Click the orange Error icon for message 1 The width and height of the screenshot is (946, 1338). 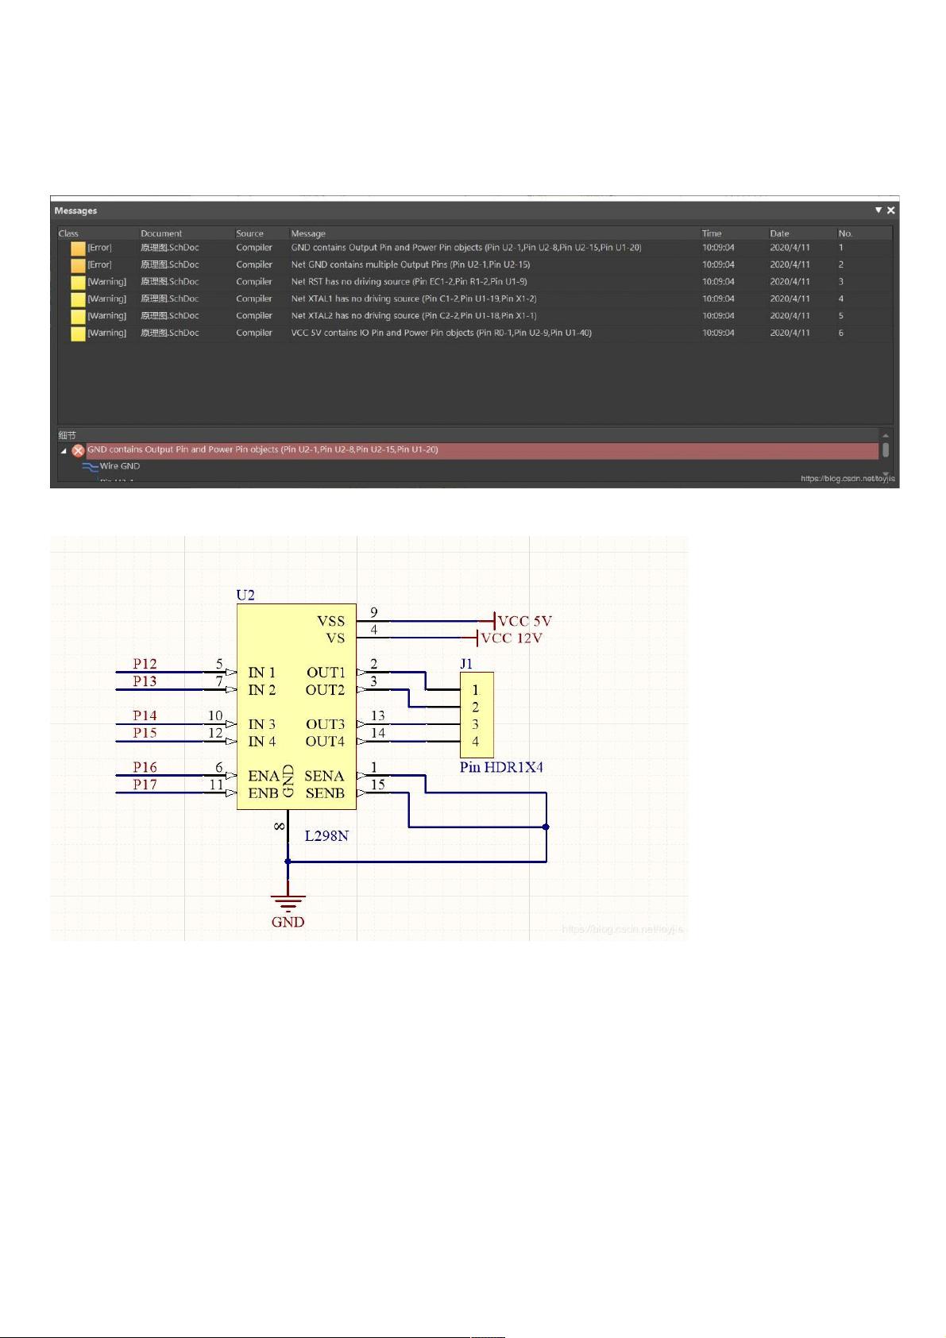tap(78, 248)
